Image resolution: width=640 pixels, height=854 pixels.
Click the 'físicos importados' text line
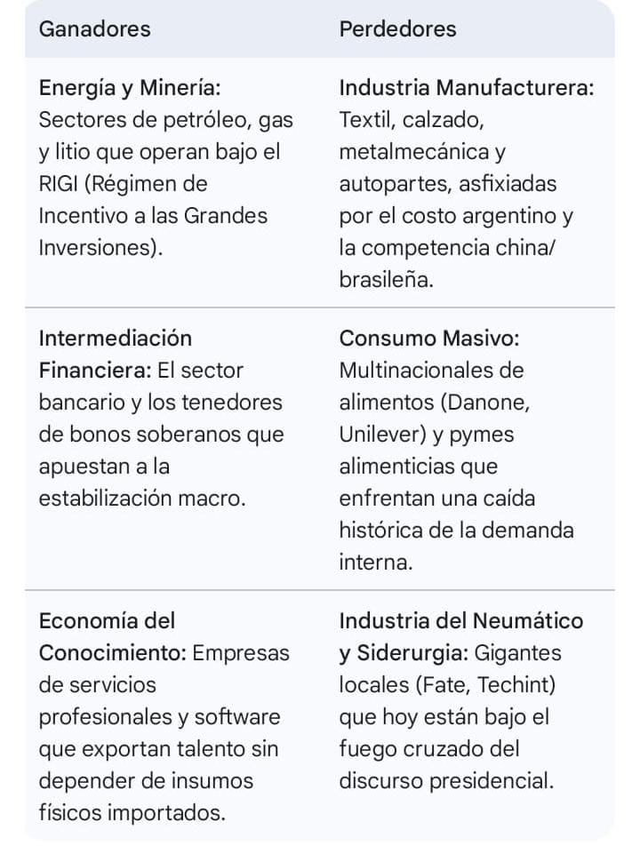pyautogui.click(x=132, y=813)
